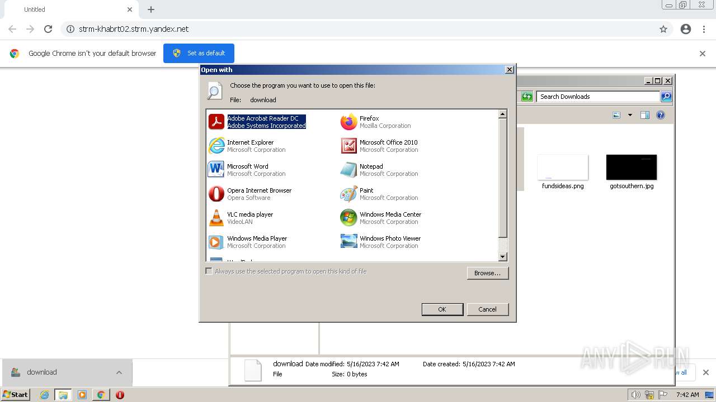Open Internet Explorer from the taskbar
The image size is (716, 402).
(x=45, y=395)
